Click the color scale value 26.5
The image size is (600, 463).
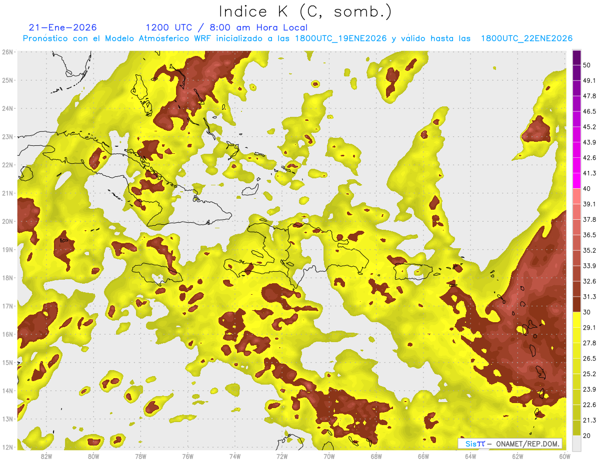[589, 359]
